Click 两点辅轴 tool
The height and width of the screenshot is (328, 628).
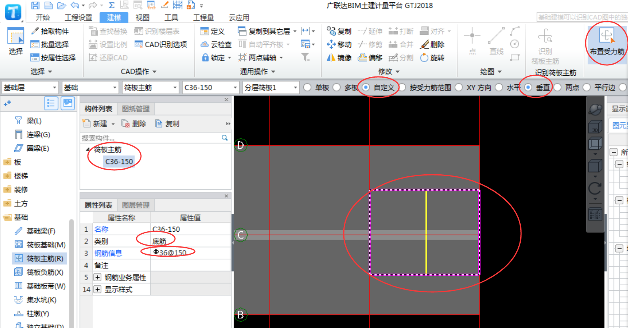coord(260,57)
